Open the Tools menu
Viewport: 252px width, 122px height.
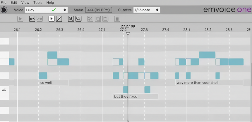pos(38,3)
